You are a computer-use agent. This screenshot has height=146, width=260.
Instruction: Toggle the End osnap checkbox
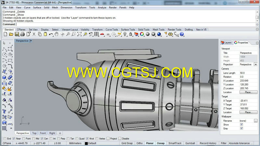(x=5, y=139)
